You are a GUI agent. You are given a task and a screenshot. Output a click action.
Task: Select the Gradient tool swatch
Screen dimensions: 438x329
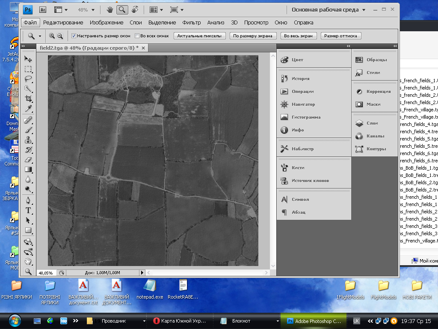click(x=28, y=169)
